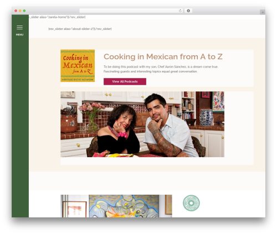Click the yellow minimize window button

point(20,11)
